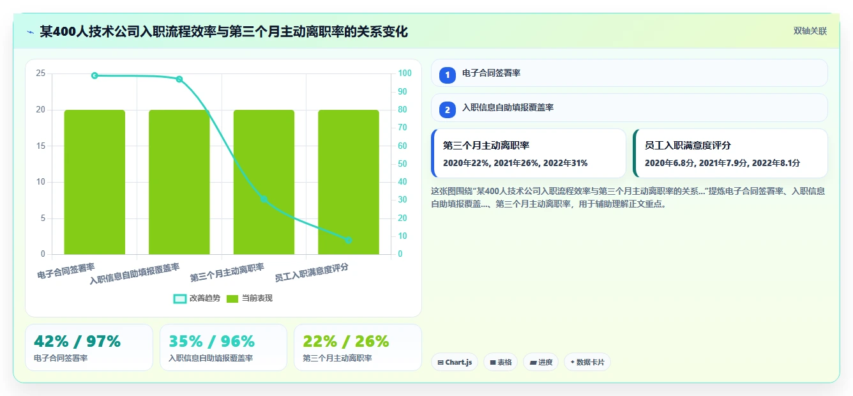
Task: Open list item 电子合同签署率
Action: [629, 73]
